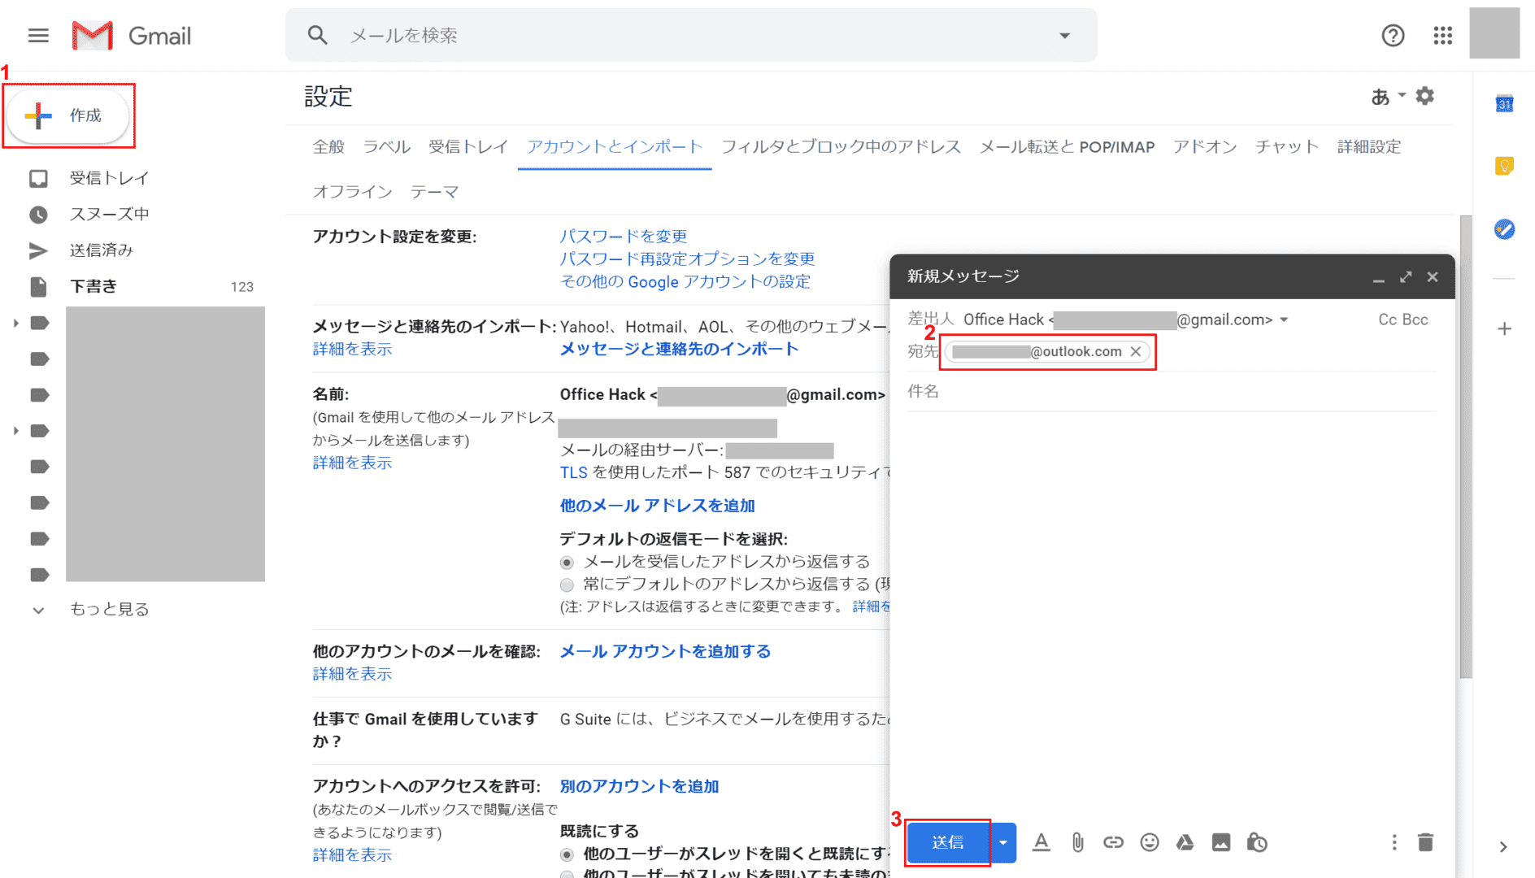Click the insert link icon

(x=1113, y=842)
